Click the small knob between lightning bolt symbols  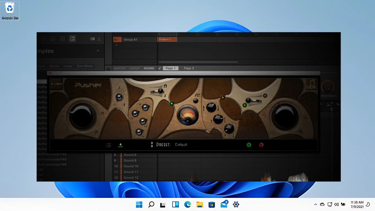(119, 97)
